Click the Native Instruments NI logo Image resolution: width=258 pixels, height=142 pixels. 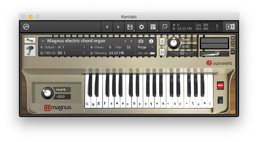click(230, 27)
